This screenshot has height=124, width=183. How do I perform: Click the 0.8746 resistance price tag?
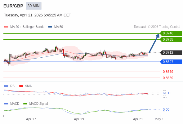pos(171,33)
